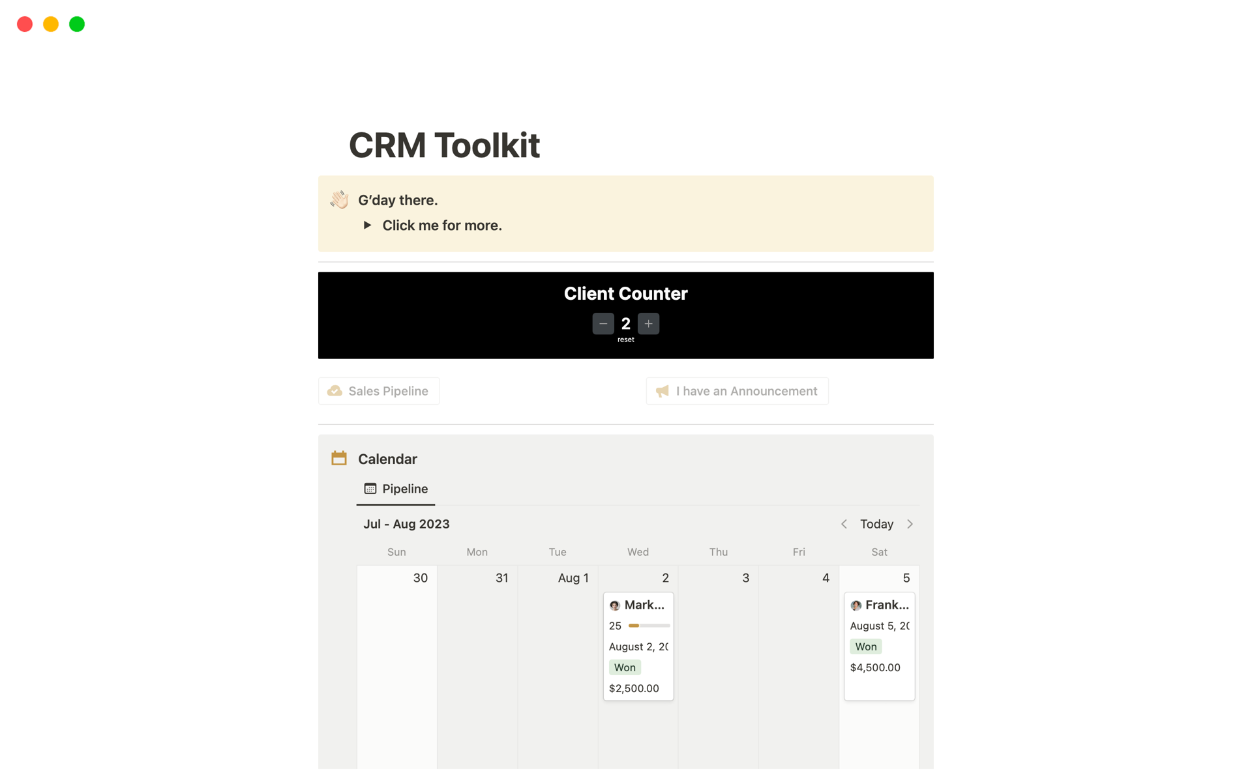
Task: Decrease the Client Counter with minus button
Action: 603,324
